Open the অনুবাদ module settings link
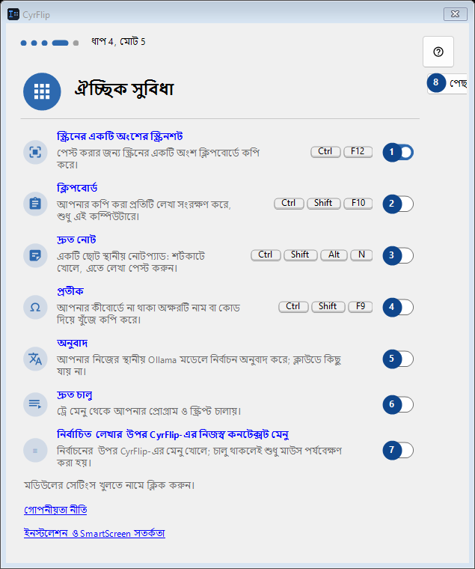Image resolution: width=475 pixels, height=569 pixels. (x=72, y=343)
